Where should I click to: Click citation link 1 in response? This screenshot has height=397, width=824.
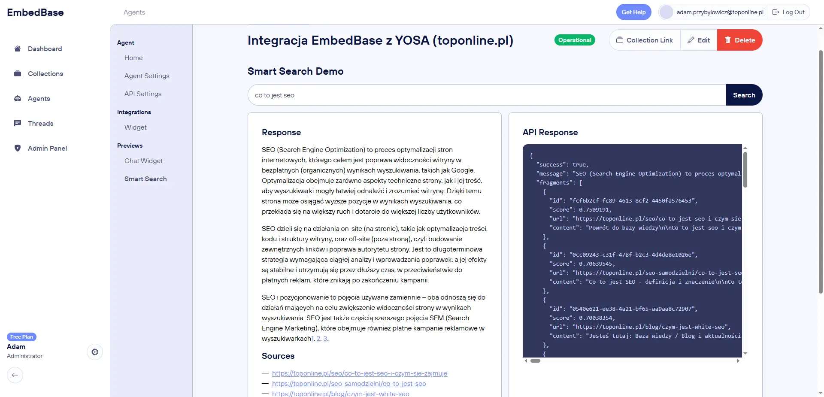pos(312,339)
